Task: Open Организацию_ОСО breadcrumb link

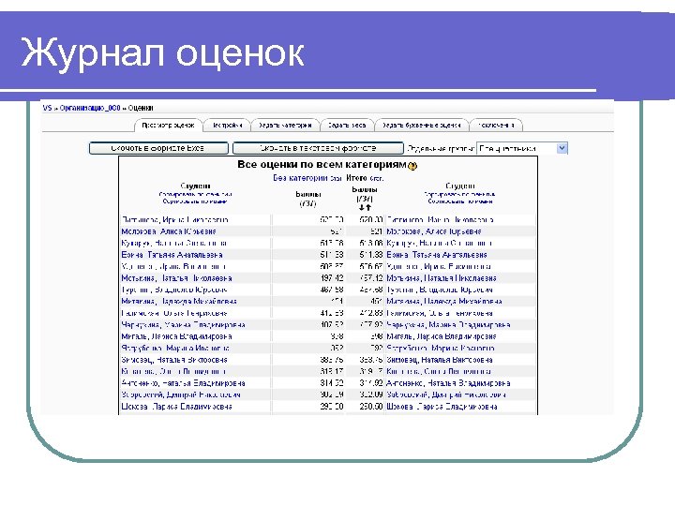Action: point(90,108)
